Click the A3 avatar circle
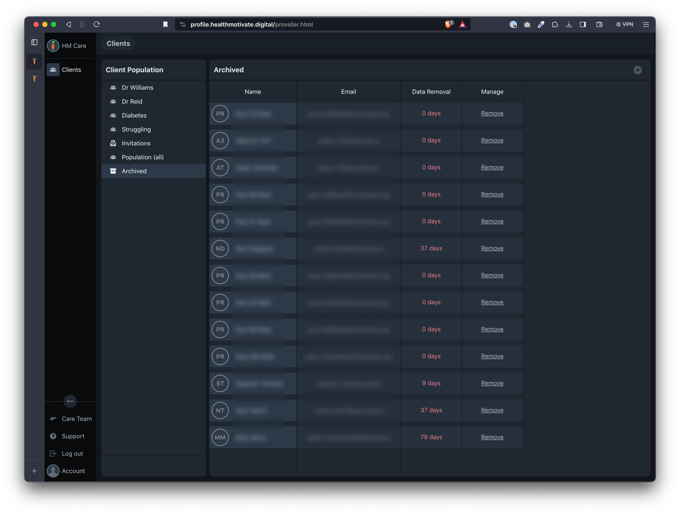Screen dimensions: 680x514 (220, 141)
